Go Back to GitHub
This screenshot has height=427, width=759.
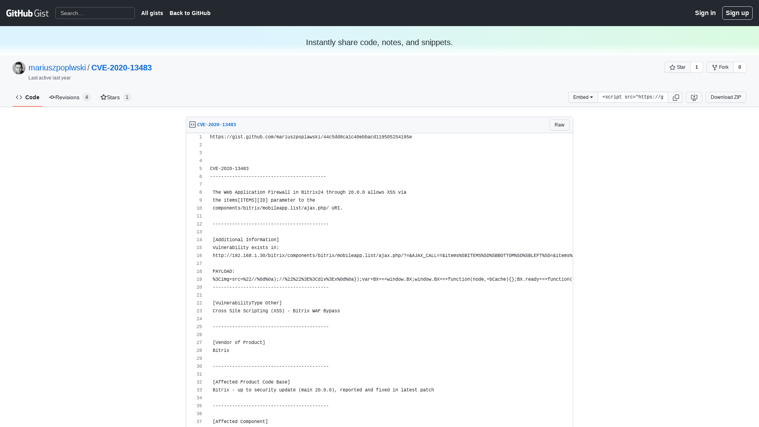click(190, 13)
